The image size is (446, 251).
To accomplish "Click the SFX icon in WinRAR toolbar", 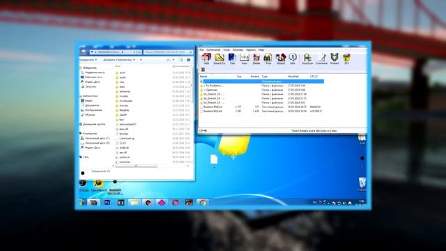I will point(346,59).
